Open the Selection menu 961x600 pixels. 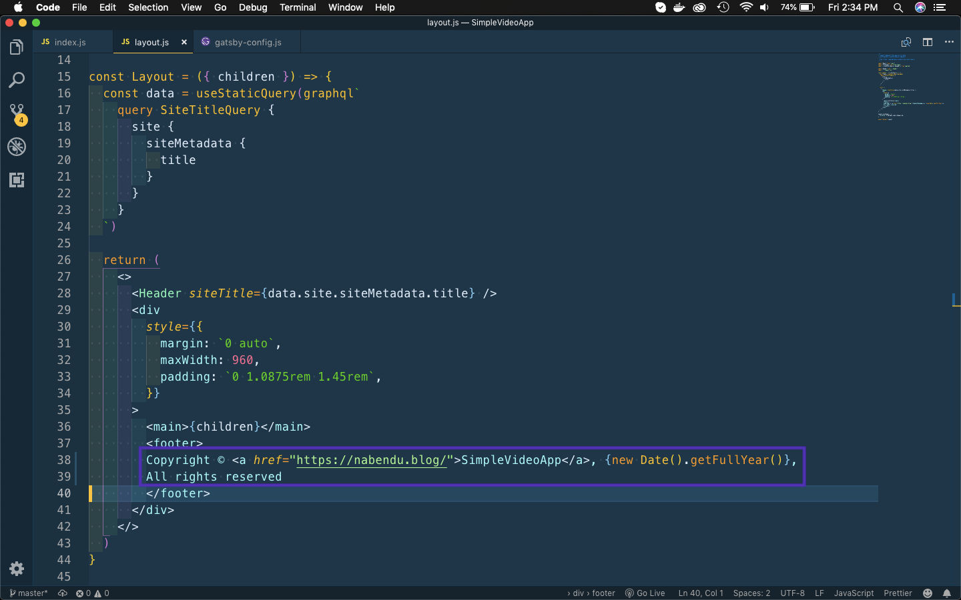148,7
